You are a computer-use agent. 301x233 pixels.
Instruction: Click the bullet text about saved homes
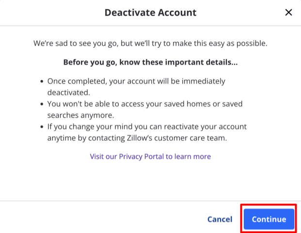144,104
